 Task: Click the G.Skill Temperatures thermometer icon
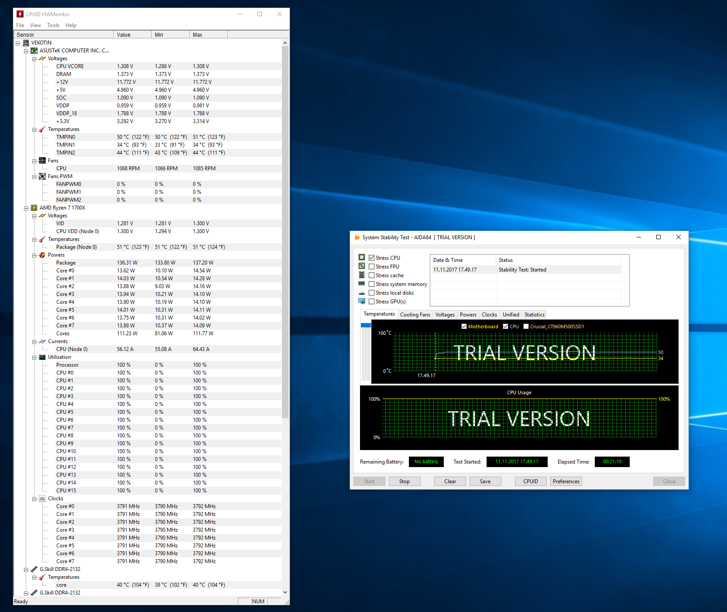coord(42,577)
